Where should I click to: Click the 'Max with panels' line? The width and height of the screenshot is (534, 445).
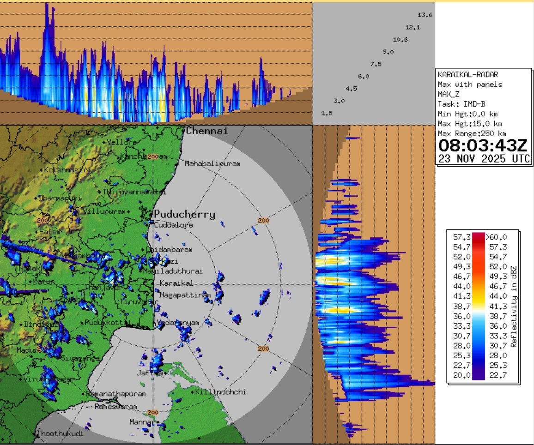(470, 85)
